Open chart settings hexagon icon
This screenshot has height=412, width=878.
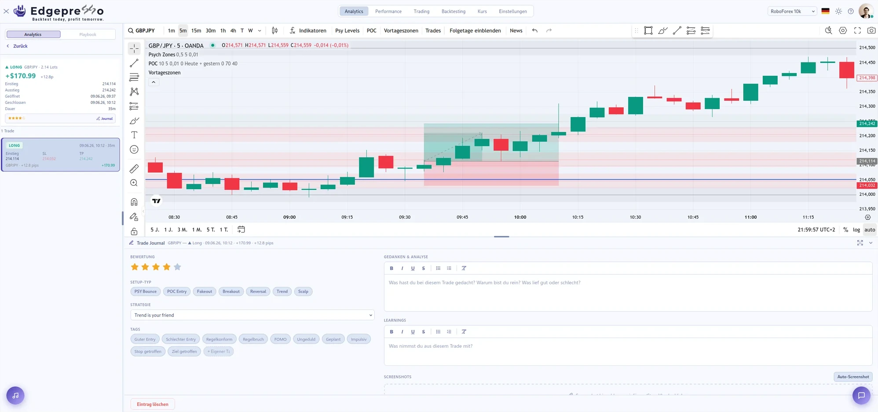[x=843, y=30]
